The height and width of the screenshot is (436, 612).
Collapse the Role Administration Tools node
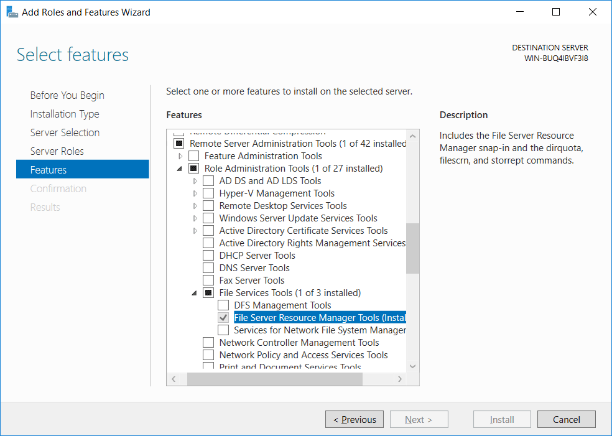(180, 169)
